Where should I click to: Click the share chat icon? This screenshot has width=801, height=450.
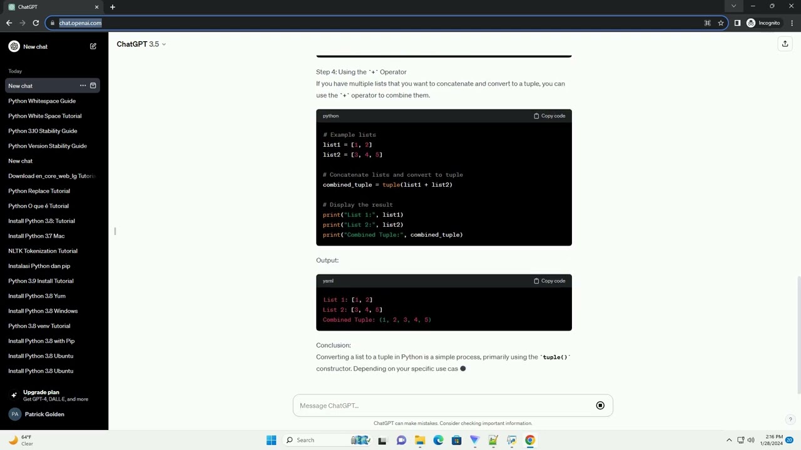785,44
